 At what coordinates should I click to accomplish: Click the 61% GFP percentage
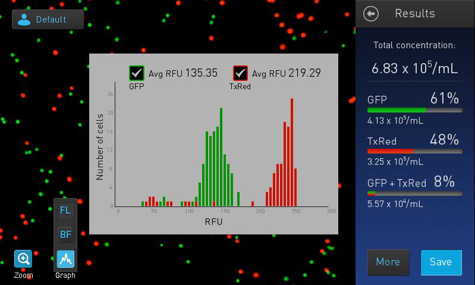click(445, 98)
